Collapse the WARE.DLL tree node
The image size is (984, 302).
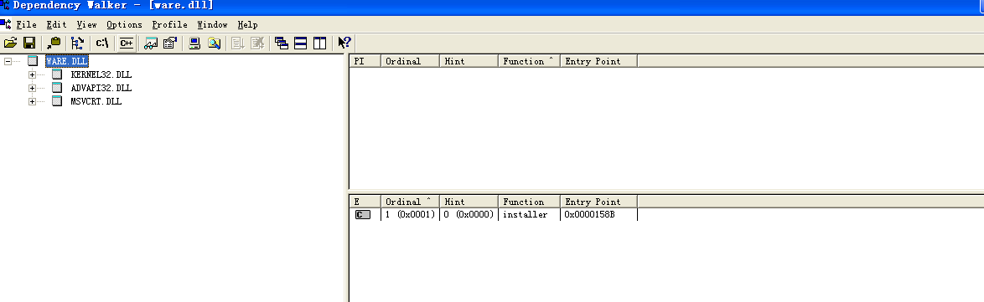(x=8, y=61)
